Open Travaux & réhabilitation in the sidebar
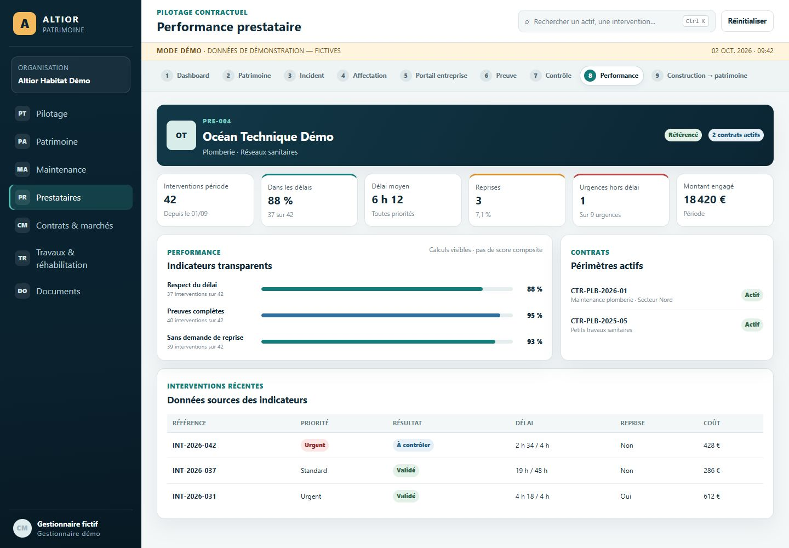Viewport: 789px width, 548px height. [x=71, y=258]
